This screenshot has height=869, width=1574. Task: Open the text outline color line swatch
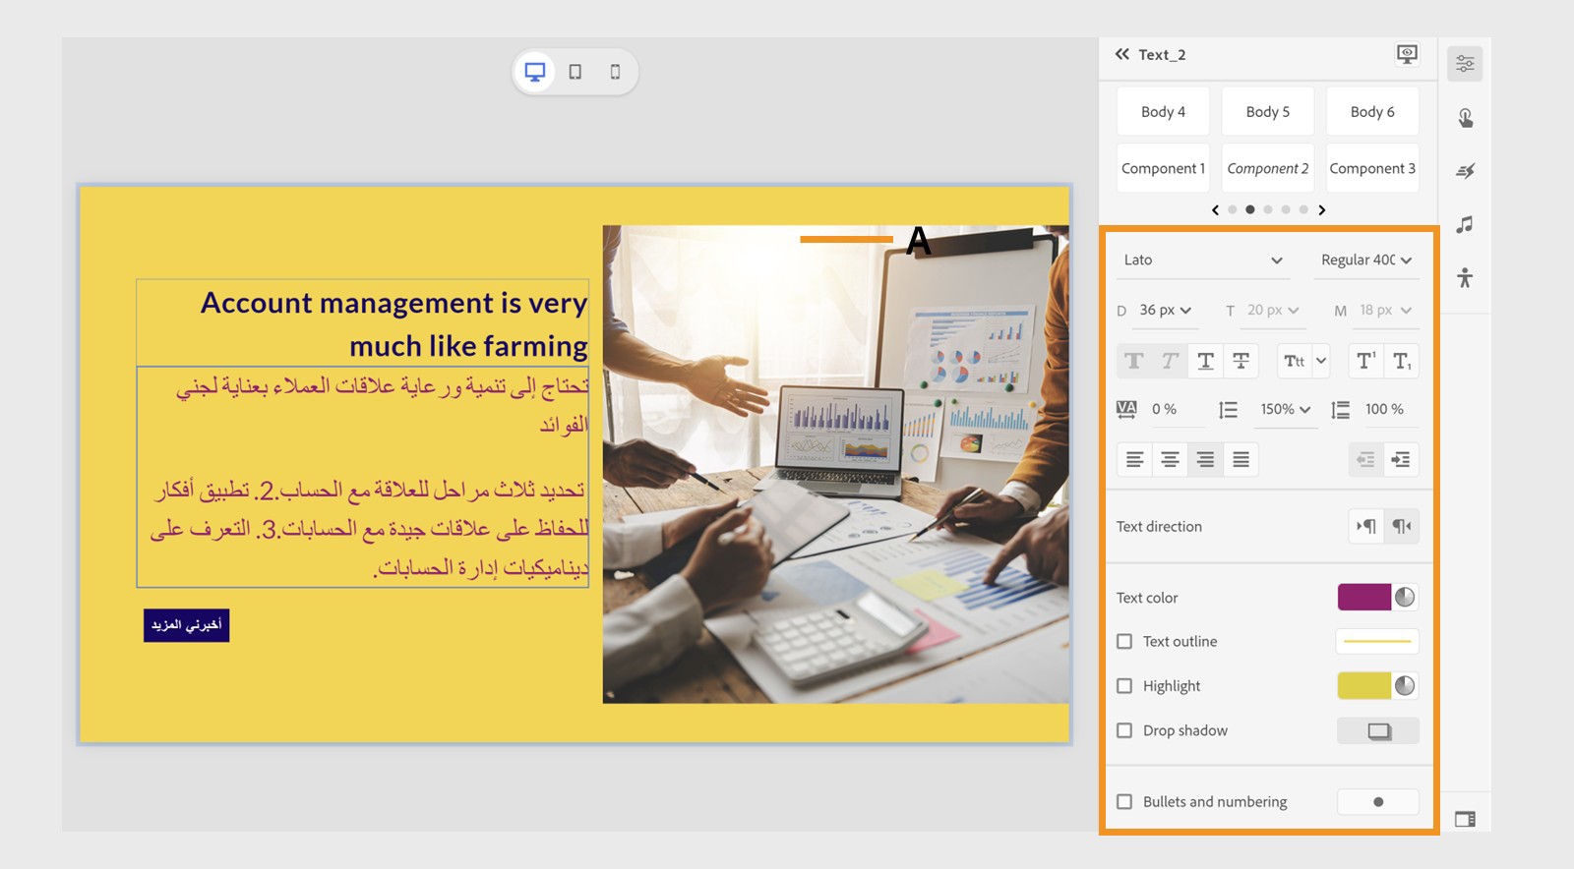pyautogui.click(x=1377, y=641)
